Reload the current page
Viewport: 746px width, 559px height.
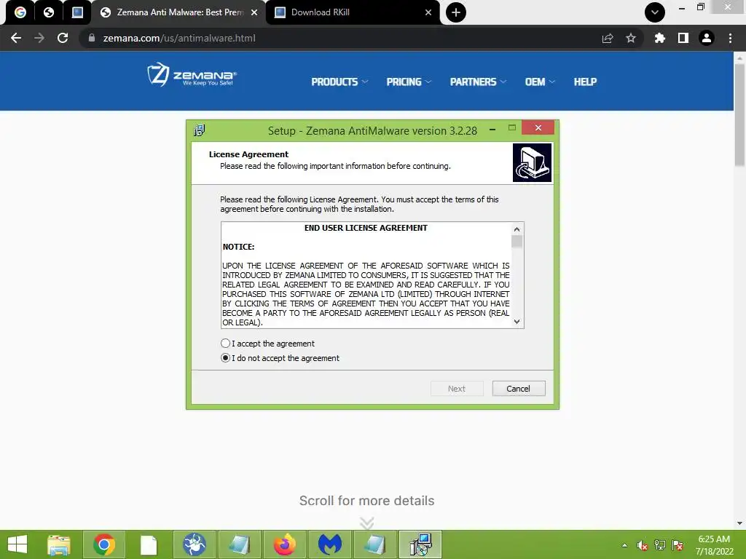(63, 38)
